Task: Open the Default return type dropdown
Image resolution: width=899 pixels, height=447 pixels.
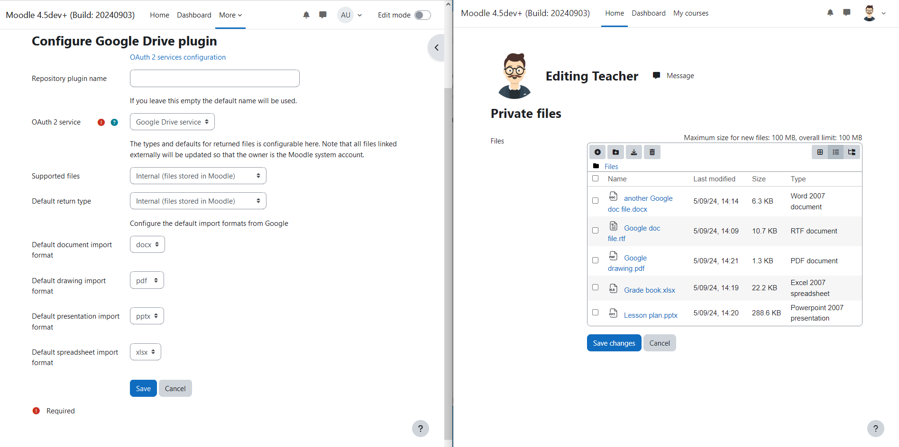Action: point(198,201)
